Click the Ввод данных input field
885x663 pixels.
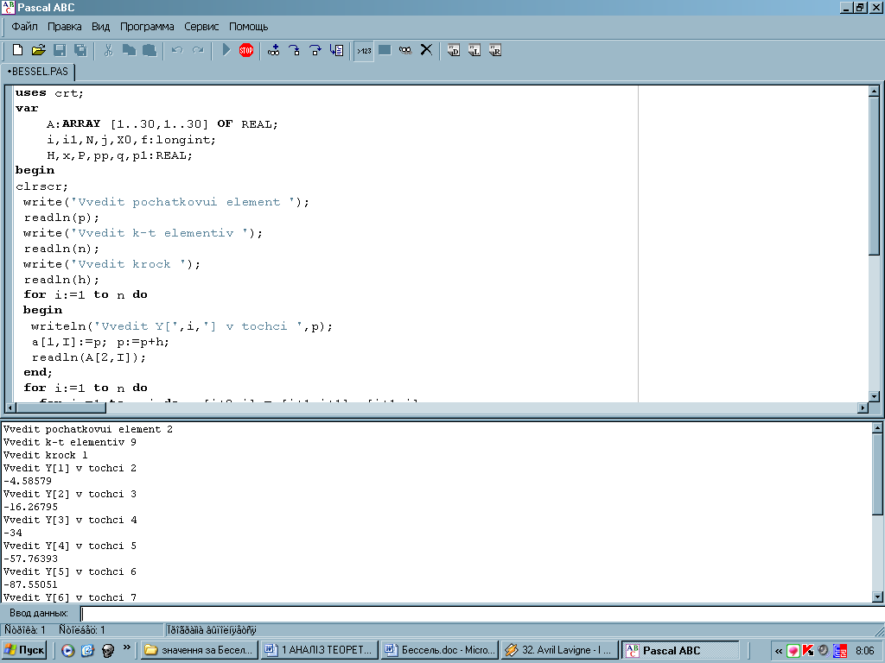click(x=475, y=613)
